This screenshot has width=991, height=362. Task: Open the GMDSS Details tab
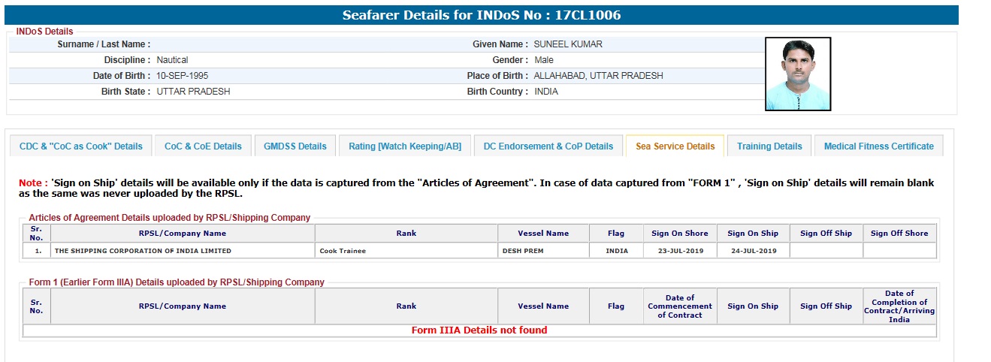click(295, 146)
